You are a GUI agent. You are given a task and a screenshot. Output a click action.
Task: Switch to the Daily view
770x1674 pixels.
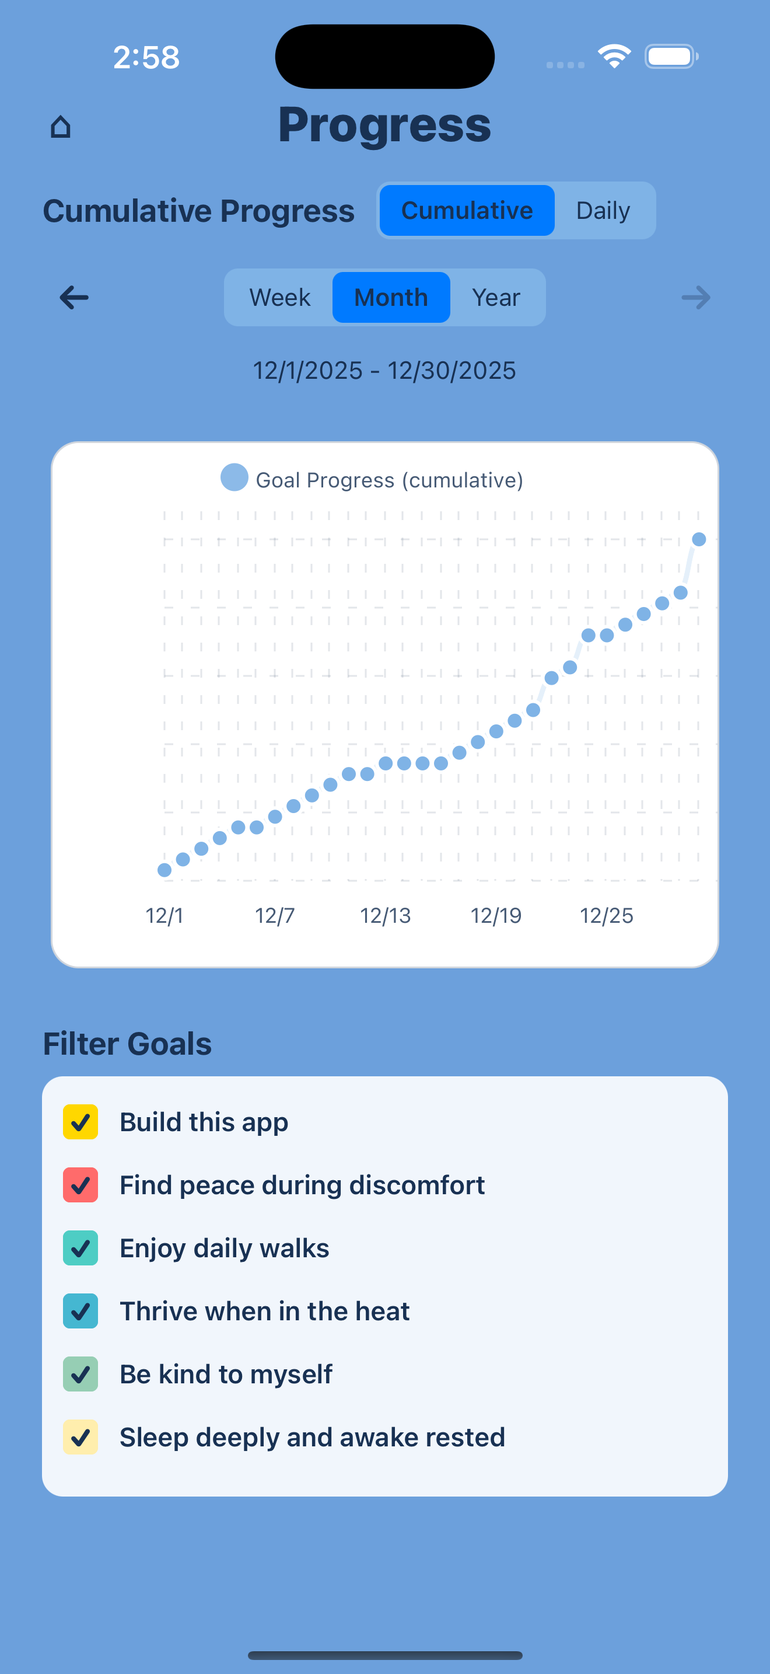click(x=603, y=210)
